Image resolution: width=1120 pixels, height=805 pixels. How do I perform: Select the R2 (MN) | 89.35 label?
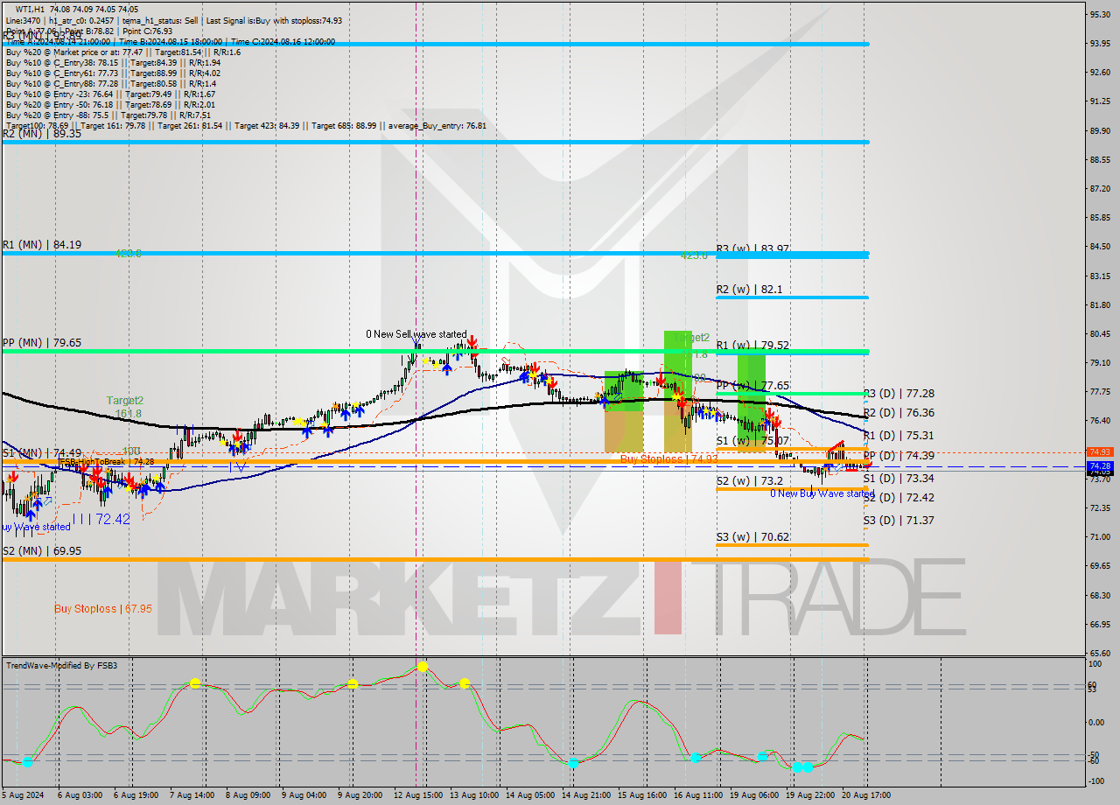tap(41, 133)
